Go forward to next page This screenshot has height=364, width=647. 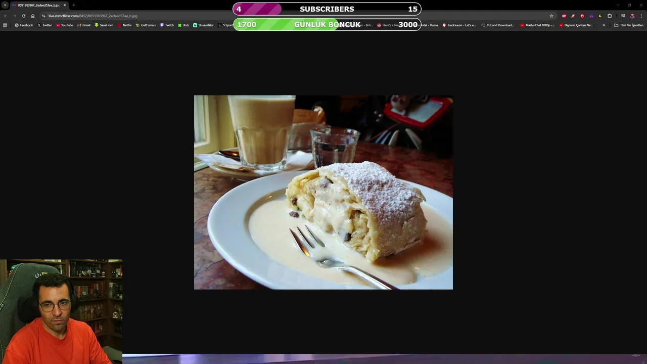(14, 16)
